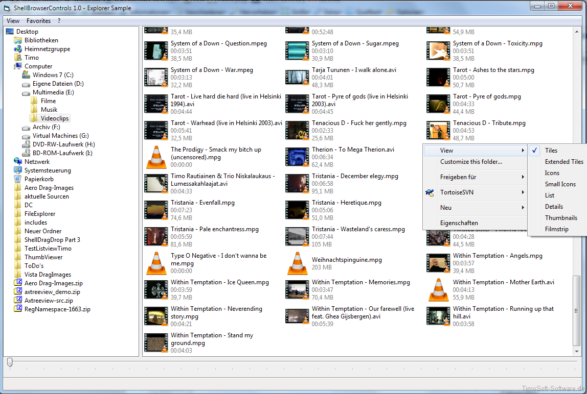Select the ThumbViewer folder
587x394 pixels.
43,257
